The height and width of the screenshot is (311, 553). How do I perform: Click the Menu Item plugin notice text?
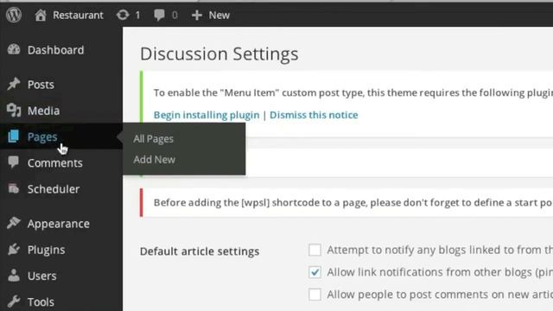[353, 92]
